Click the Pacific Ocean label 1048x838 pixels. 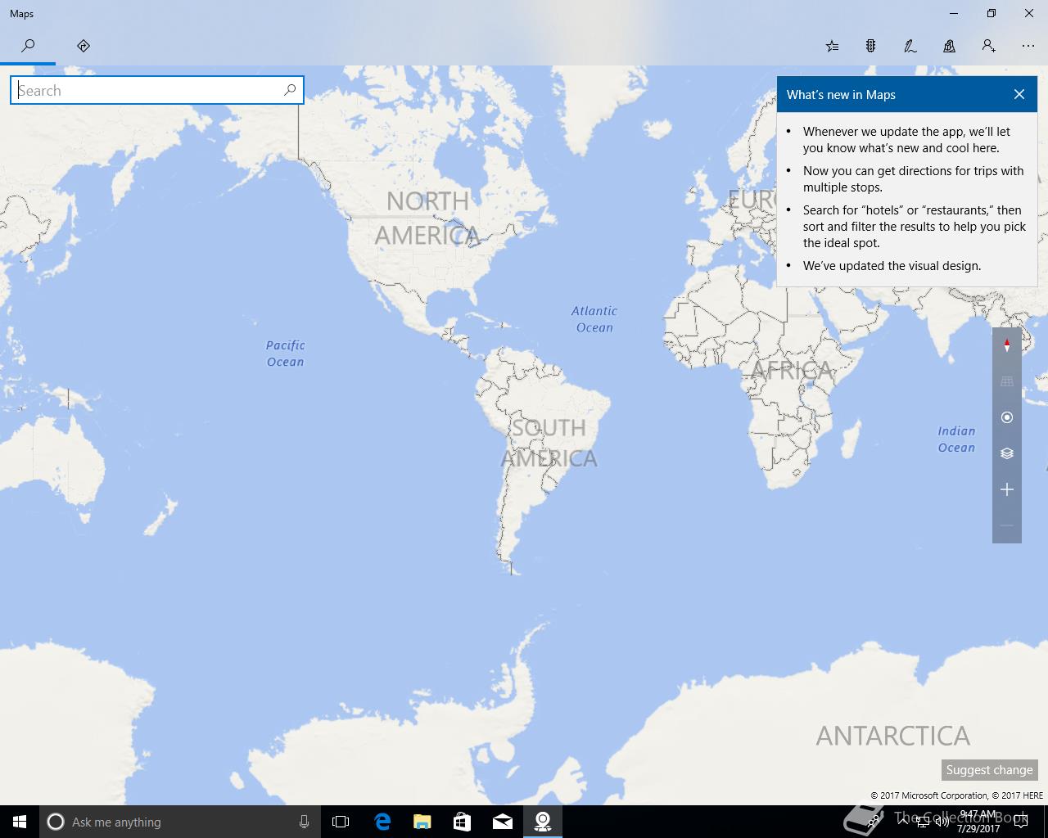[x=285, y=354]
